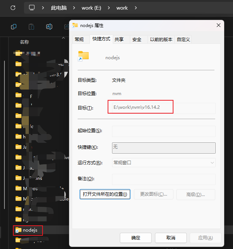This screenshot has height=249, width=233.
Task: Open the 自定义 tab
Action: click(x=183, y=39)
